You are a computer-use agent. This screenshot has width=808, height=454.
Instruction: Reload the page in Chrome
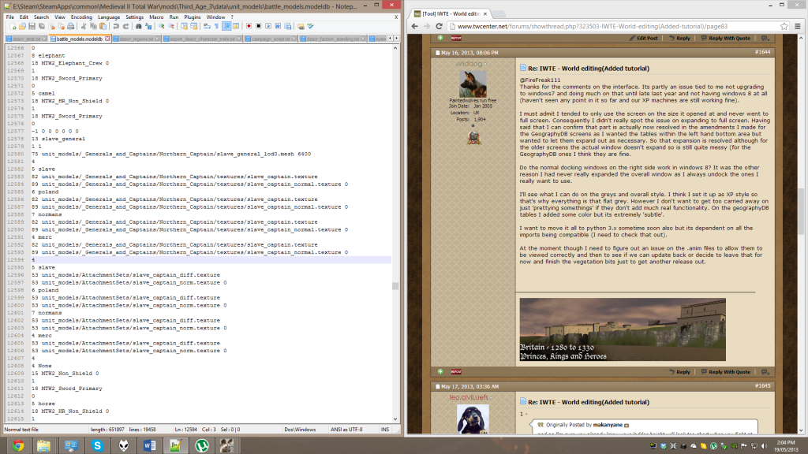point(440,25)
